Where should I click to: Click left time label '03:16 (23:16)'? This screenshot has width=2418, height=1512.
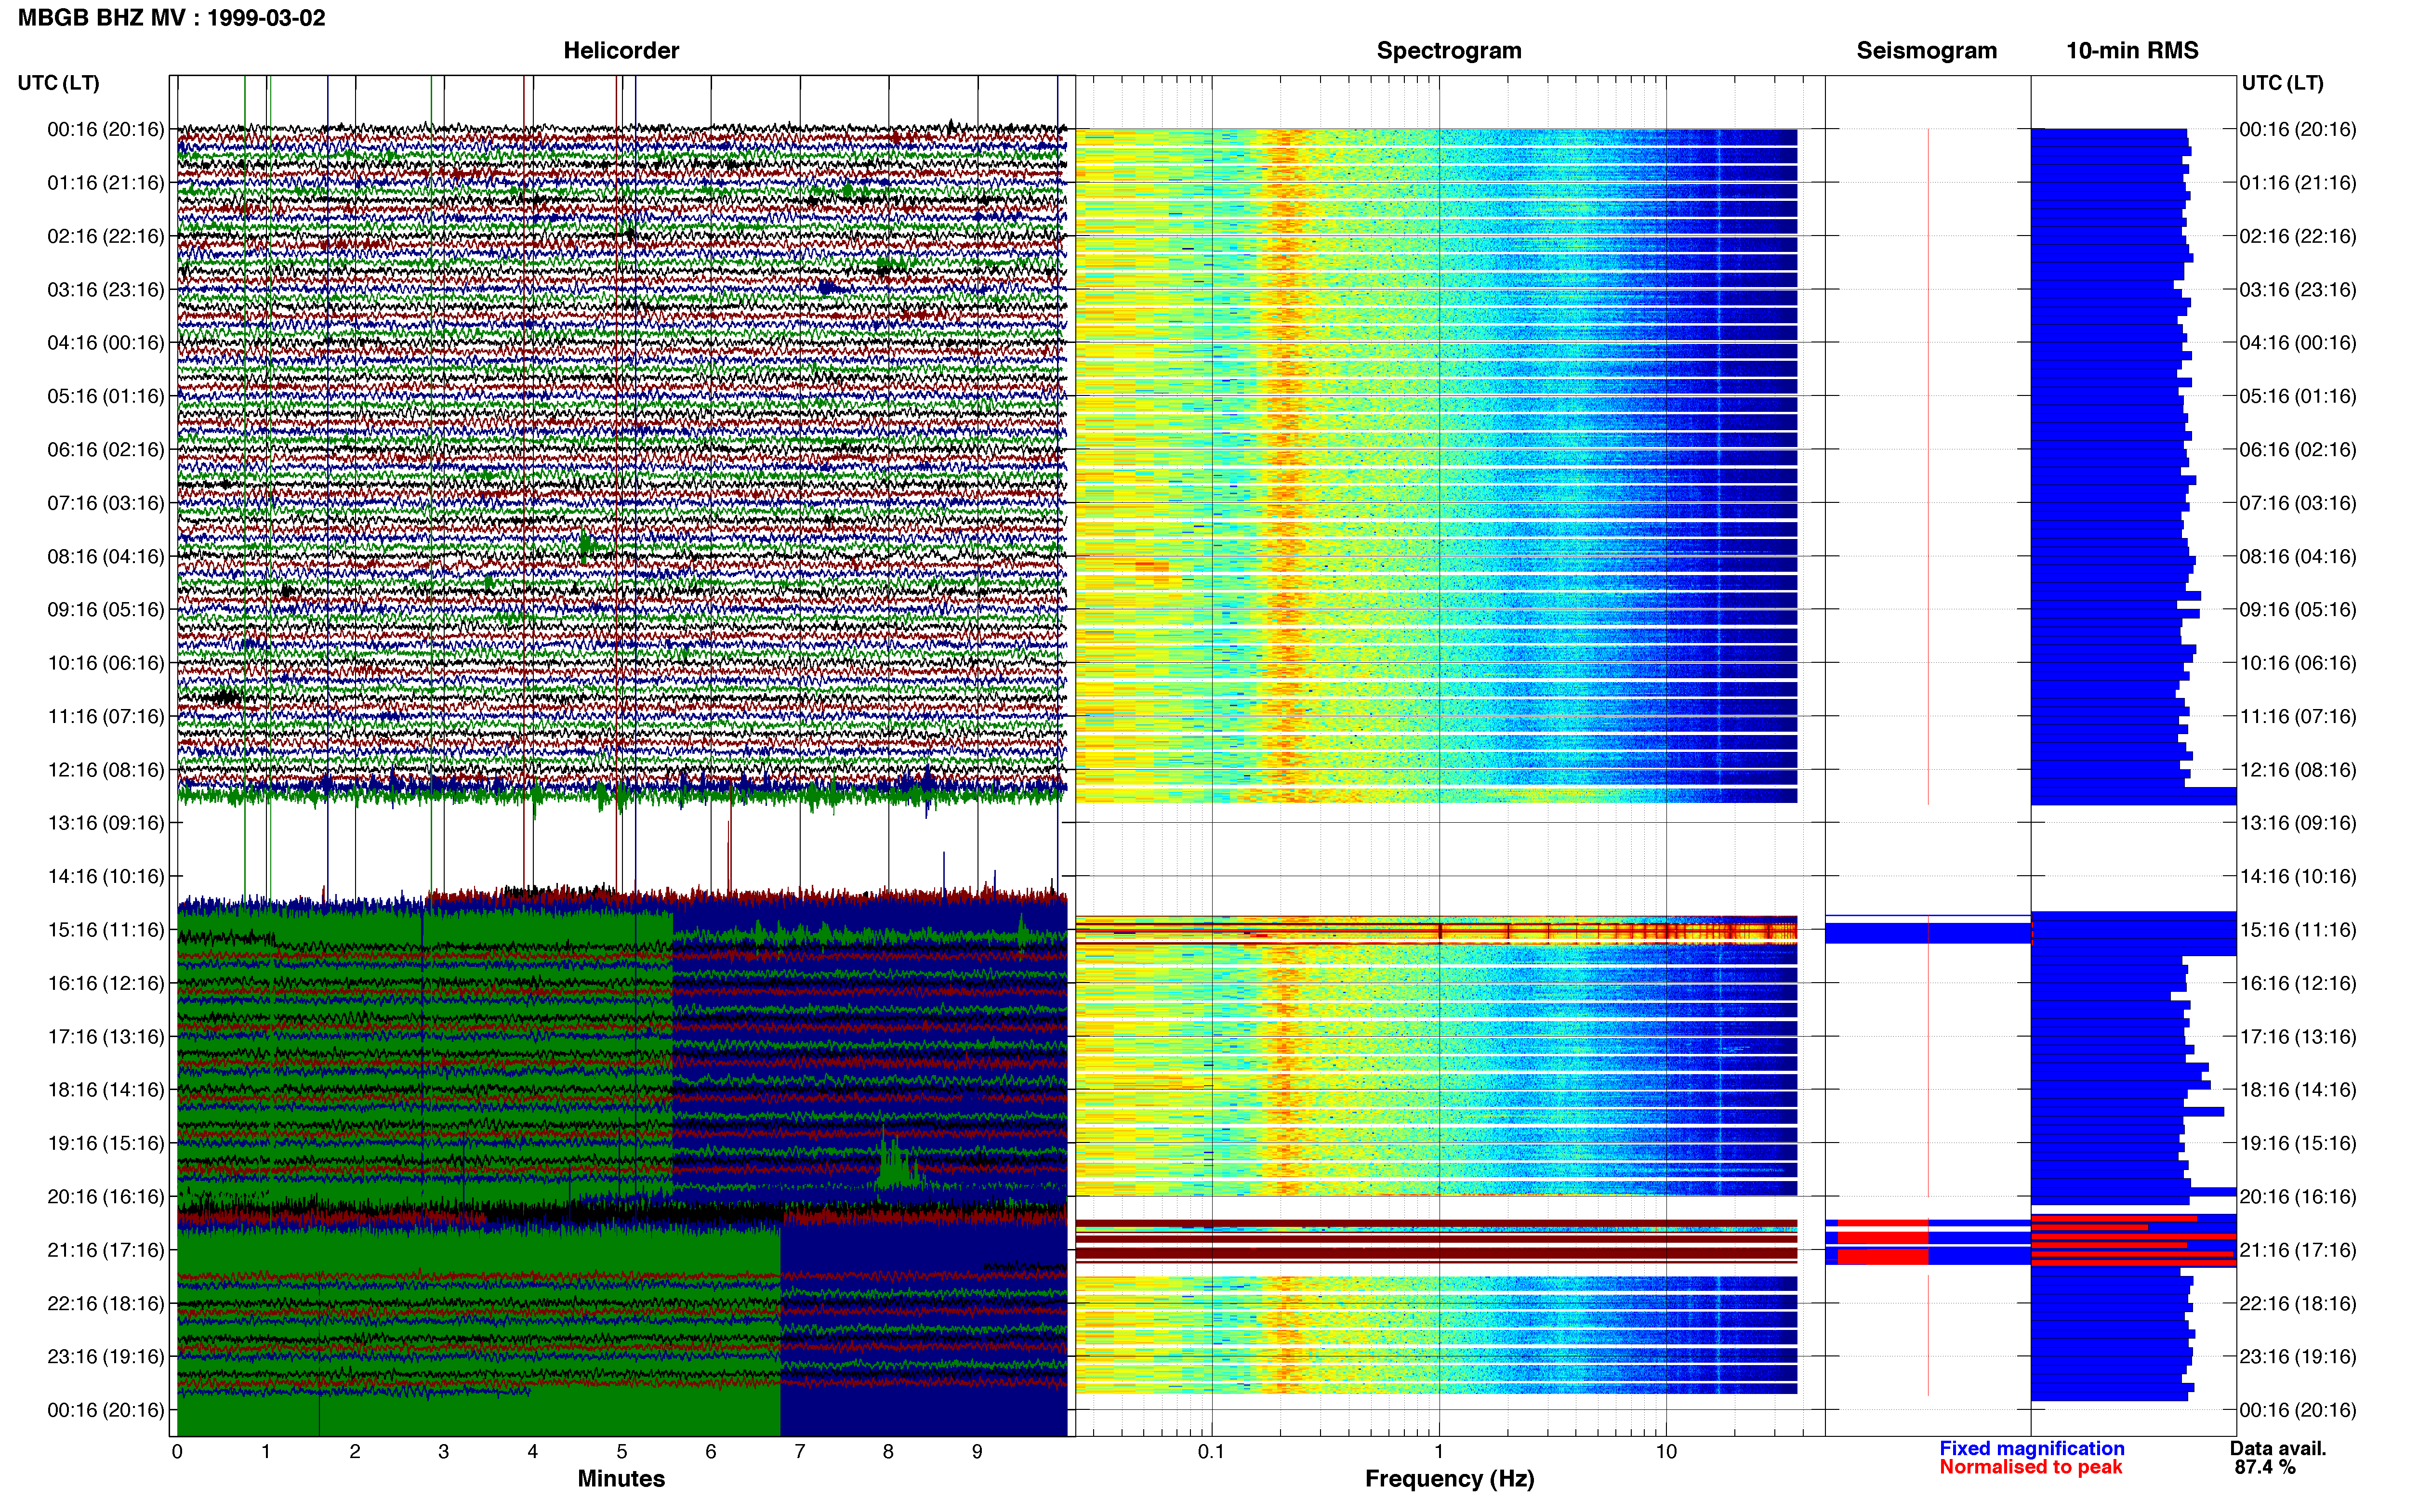pyautogui.click(x=105, y=289)
